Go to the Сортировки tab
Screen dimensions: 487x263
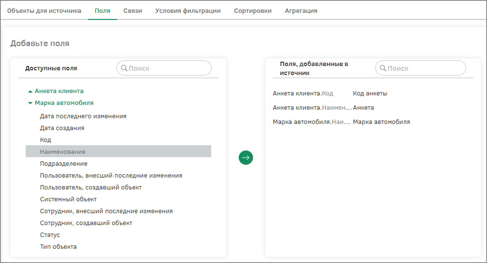[x=253, y=10]
